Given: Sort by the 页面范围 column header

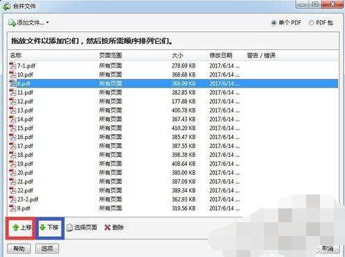Looking at the screenshot, I should 111,56.
